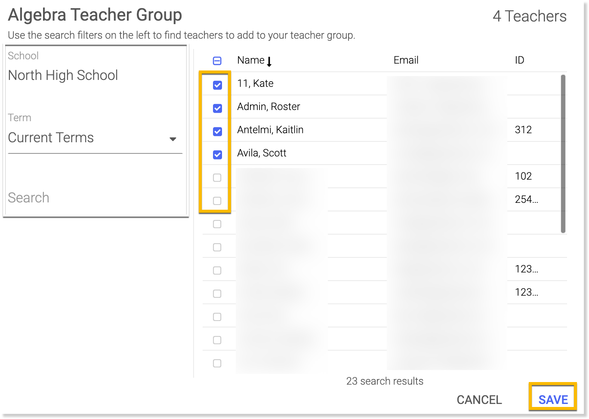
Task: Click the ID column header
Action: [x=519, y=60]
